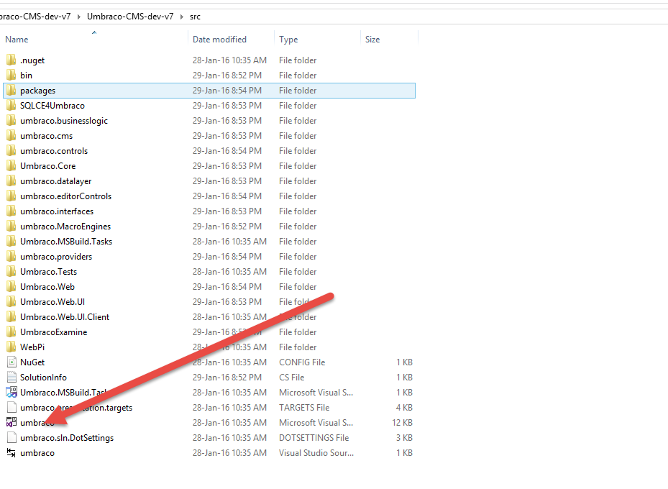Select umbraco.editorControls folder icon

[x=12, y=196]
